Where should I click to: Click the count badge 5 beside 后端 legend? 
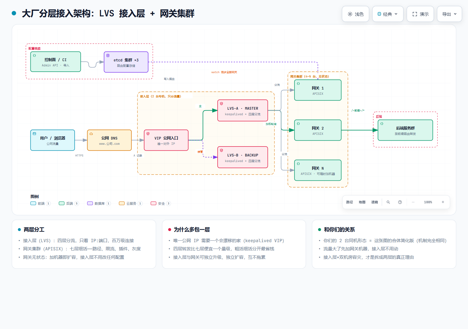[x=77, y=204]
